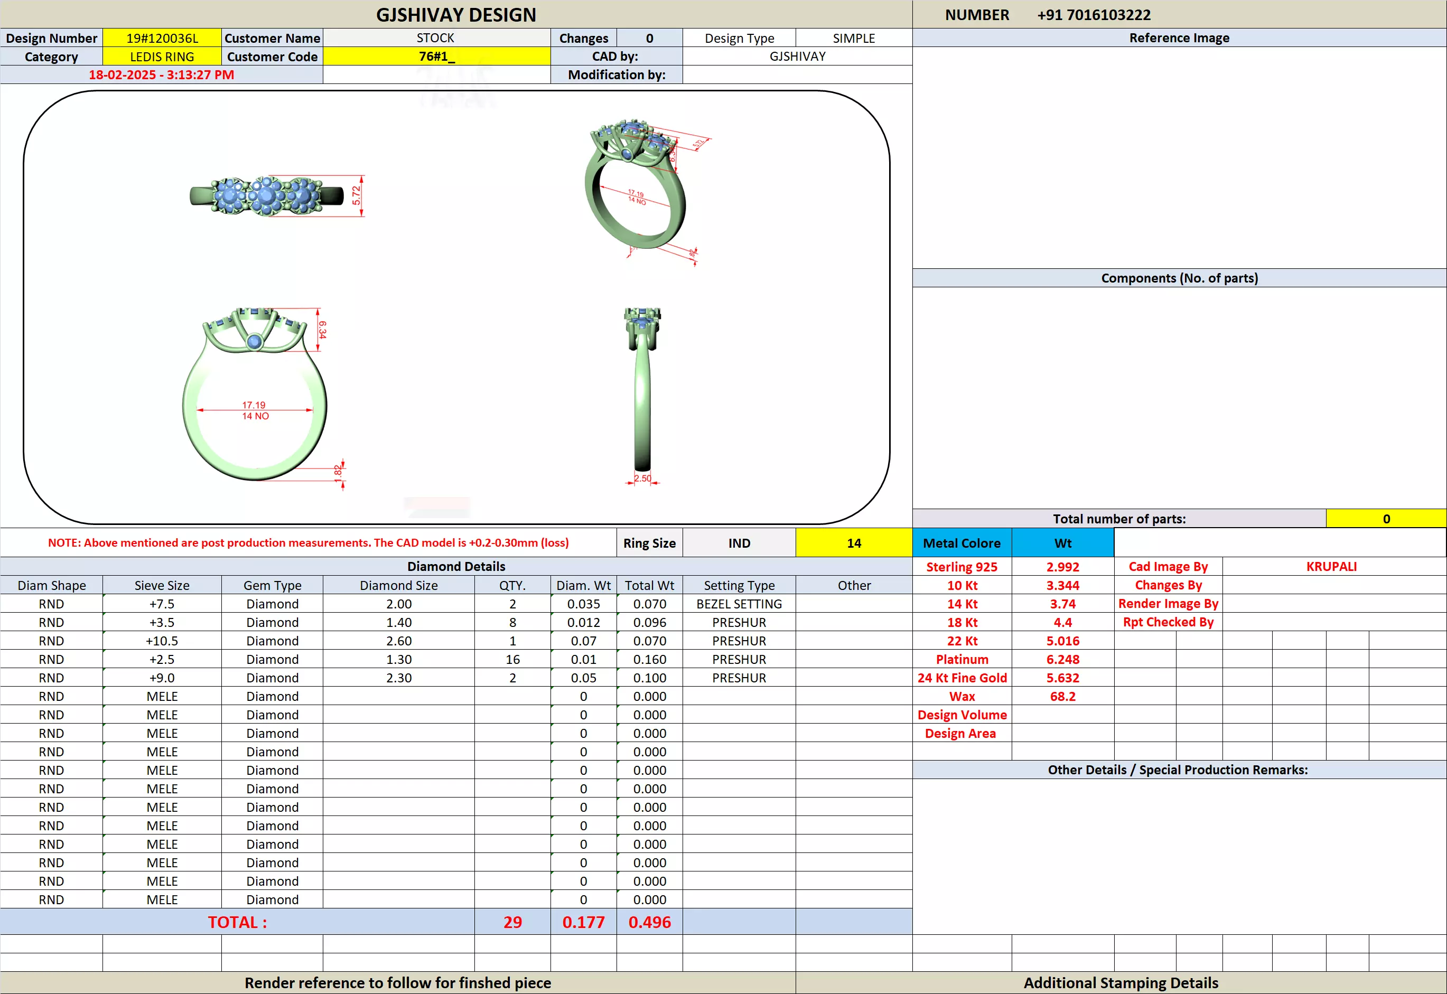Viewport: 1447px width, 994px height.
Task: Select the BEZEL SETTING cell
Action: 739,604
